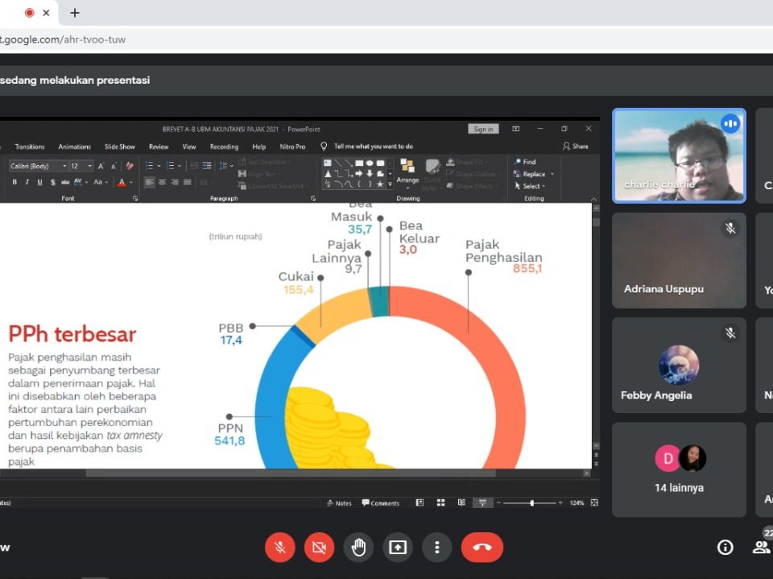Align text right
The image size is (773, 579).
click(x=175, y=182)
